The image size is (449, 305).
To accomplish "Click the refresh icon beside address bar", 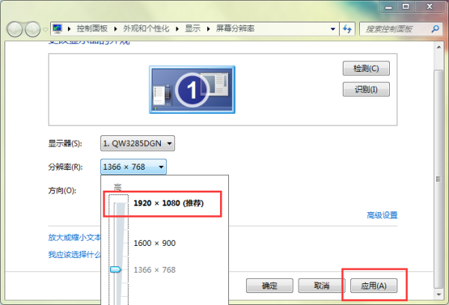I will tap(347, 28).
